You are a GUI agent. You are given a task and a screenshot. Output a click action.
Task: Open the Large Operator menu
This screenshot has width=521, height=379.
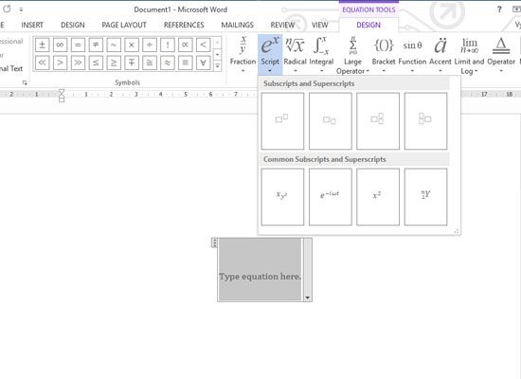[352, 56]
